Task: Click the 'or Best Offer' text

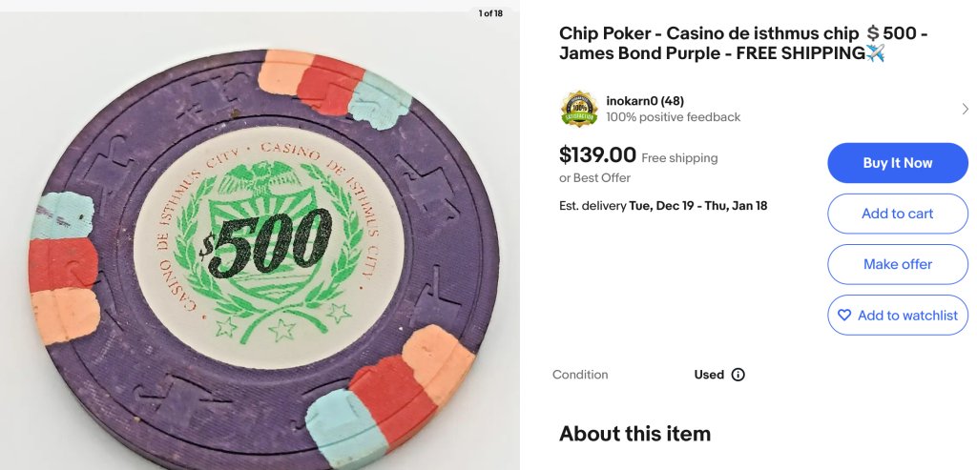Action: tap(594, 178)
